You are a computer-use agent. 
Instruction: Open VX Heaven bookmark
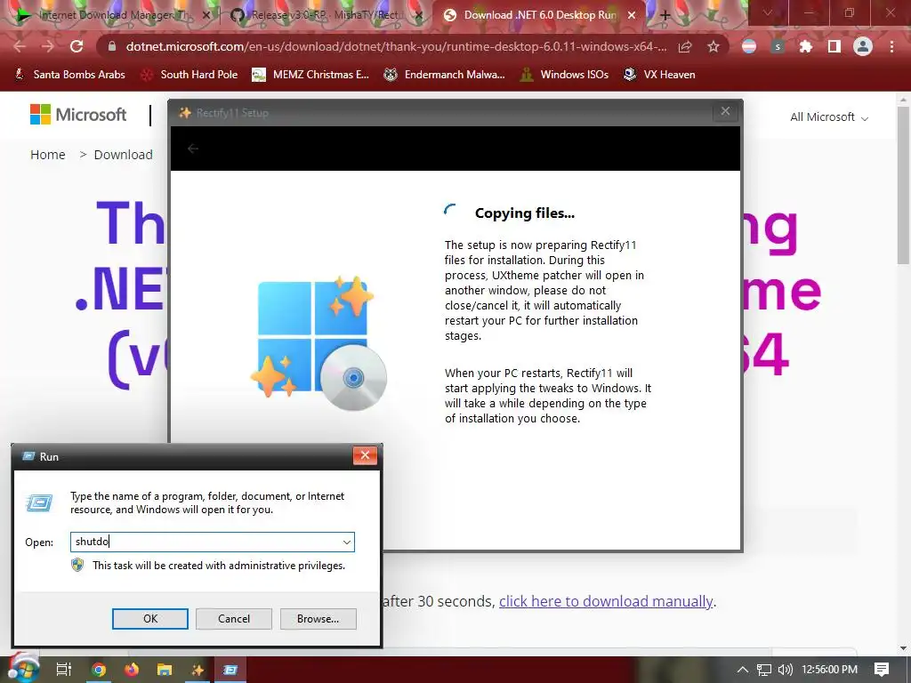[659, 75]
